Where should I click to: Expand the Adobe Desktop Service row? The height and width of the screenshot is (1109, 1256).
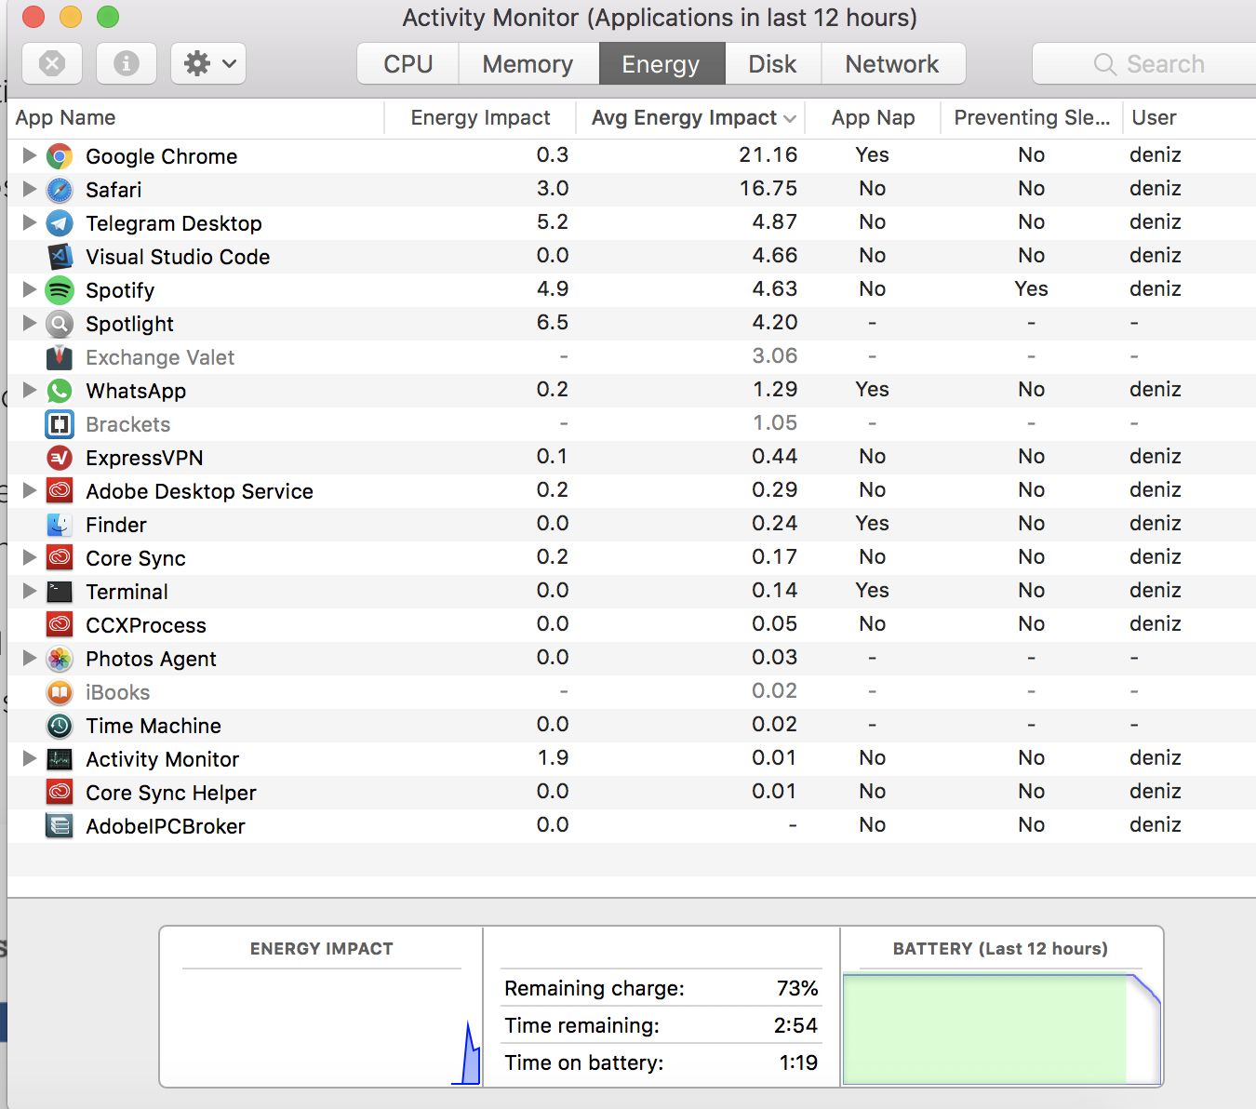tap(29, 490)
